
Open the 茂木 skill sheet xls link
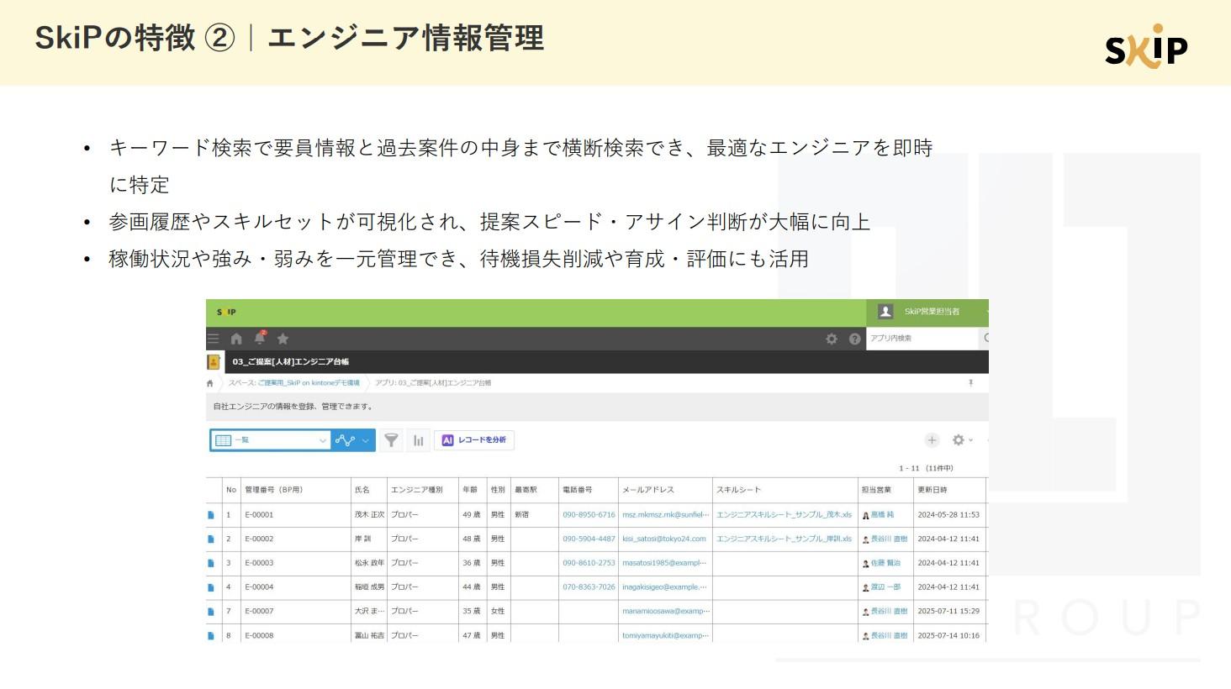click(783, 515)
